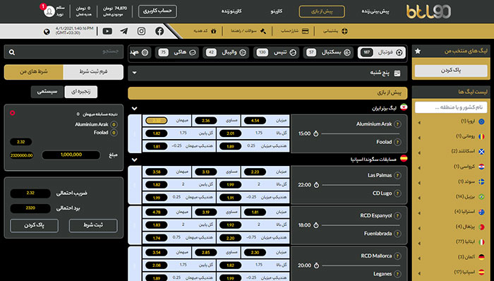
Task: Click the stake amount field showing 1,000,000
Action: [71, 155]
